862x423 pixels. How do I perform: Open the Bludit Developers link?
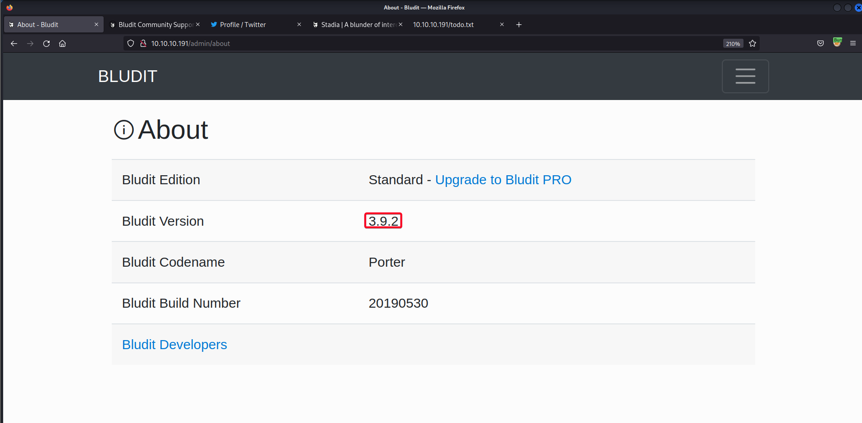pyautogui.click(x=174, y=345)
